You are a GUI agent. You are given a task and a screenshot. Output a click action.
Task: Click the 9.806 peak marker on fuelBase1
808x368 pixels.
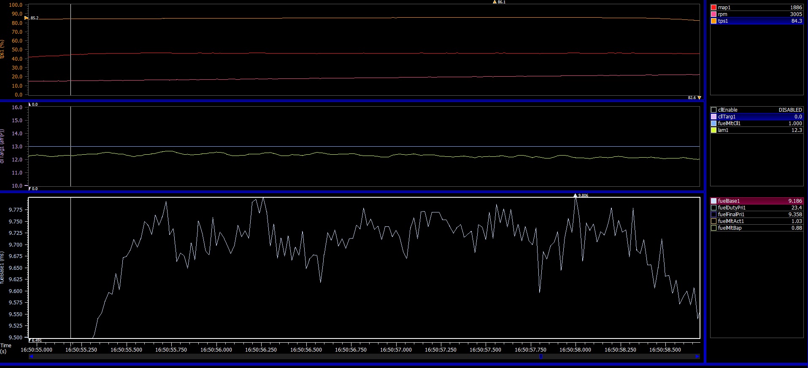click(x=575, y=196)
